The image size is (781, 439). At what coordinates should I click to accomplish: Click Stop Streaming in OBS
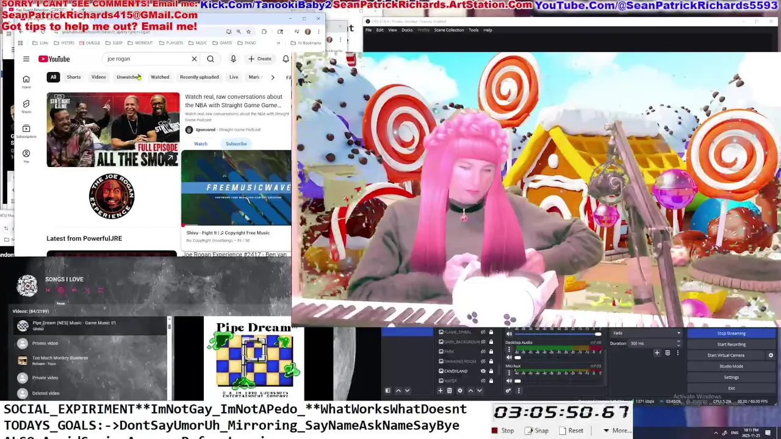pos(731,334)
